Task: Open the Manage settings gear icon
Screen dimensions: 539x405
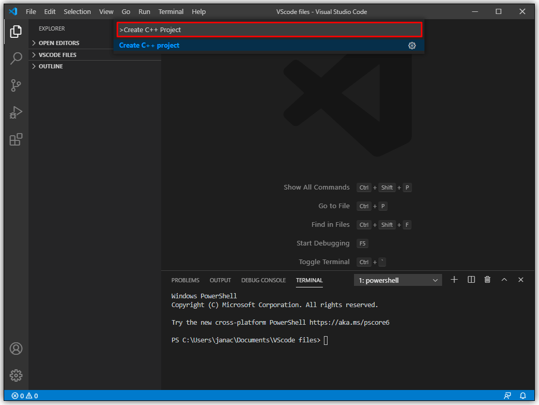Action: coord(16,375)
